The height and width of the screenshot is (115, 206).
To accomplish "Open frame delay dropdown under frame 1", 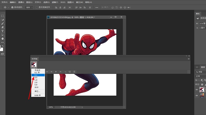I will coord(34,68).
